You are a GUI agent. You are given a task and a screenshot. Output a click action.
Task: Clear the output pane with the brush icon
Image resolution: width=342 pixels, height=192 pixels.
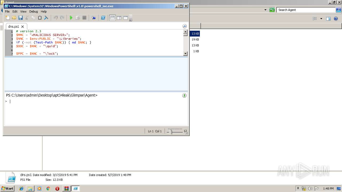point(46,18)
